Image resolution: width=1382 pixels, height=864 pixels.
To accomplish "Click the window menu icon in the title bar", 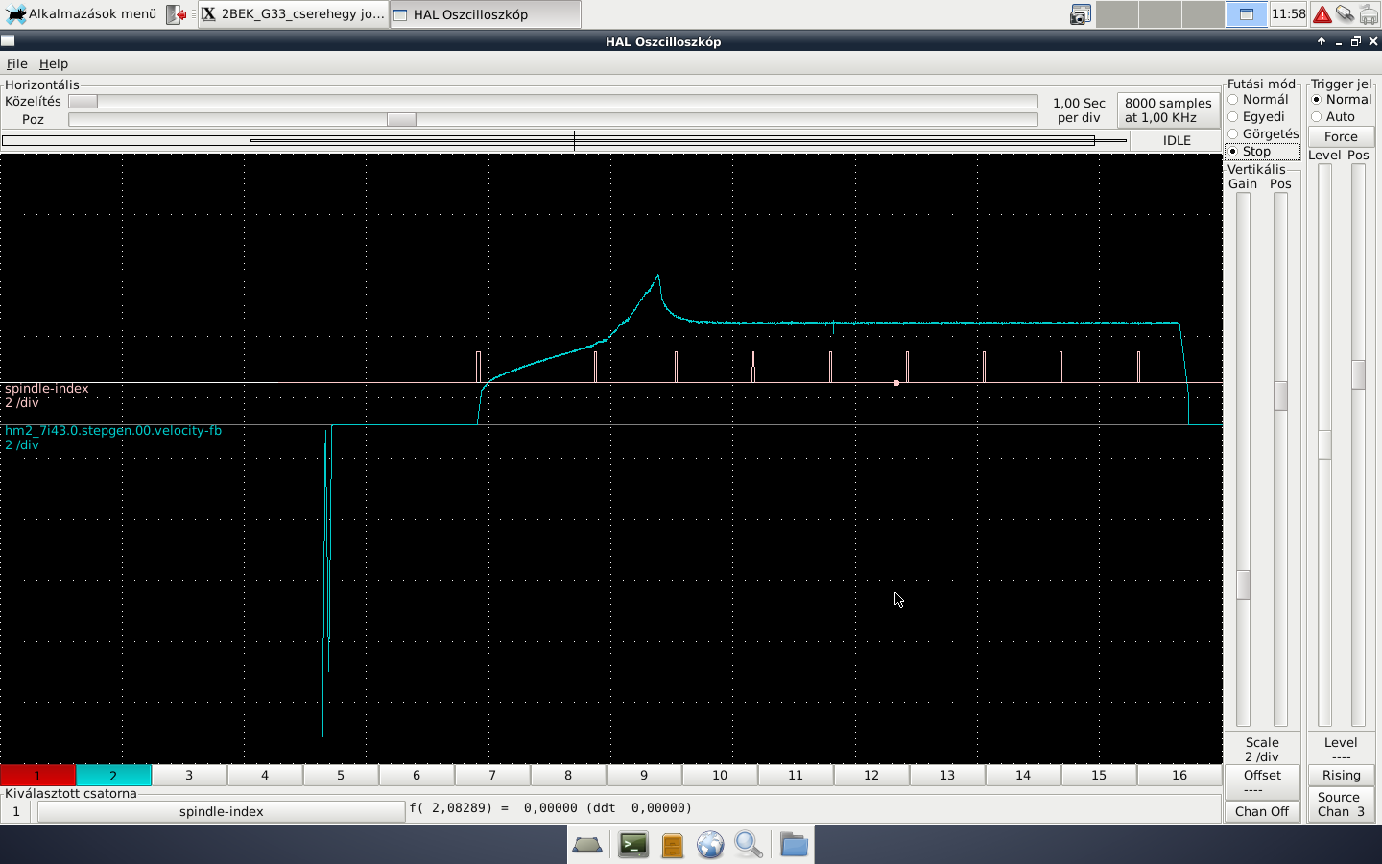I will tap(8, 41).
